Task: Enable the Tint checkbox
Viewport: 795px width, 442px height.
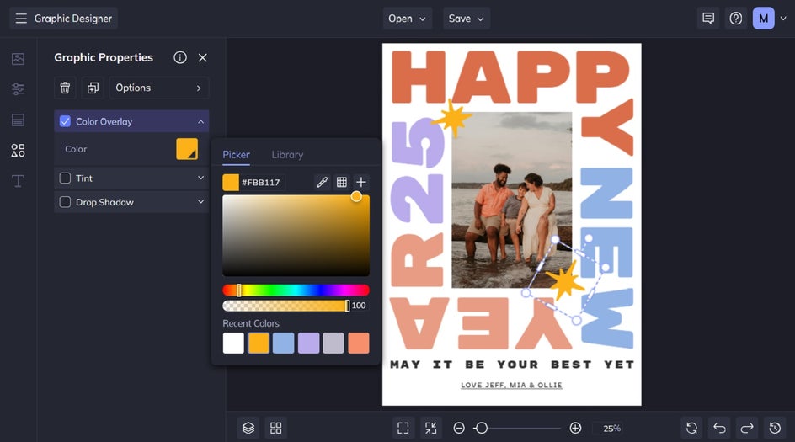Action: tap(65, 178)
